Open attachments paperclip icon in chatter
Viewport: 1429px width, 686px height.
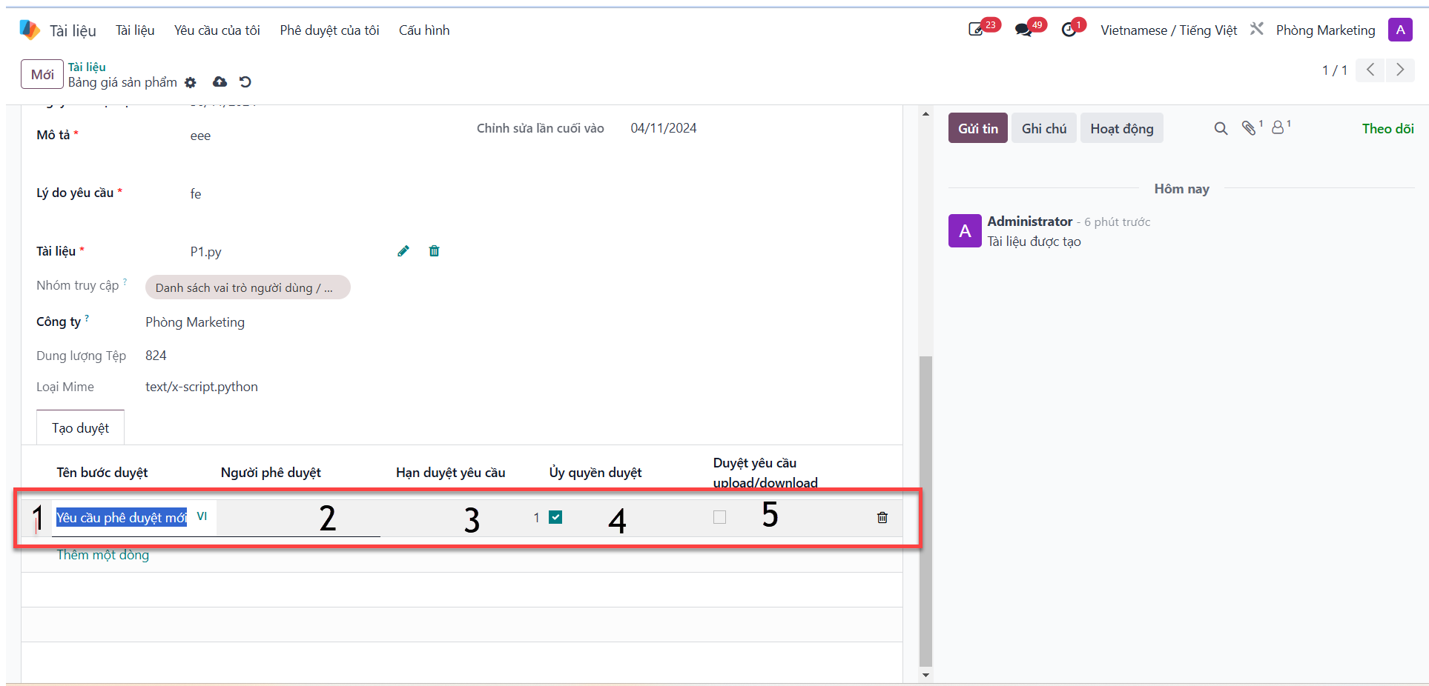tap(1250, 127)
